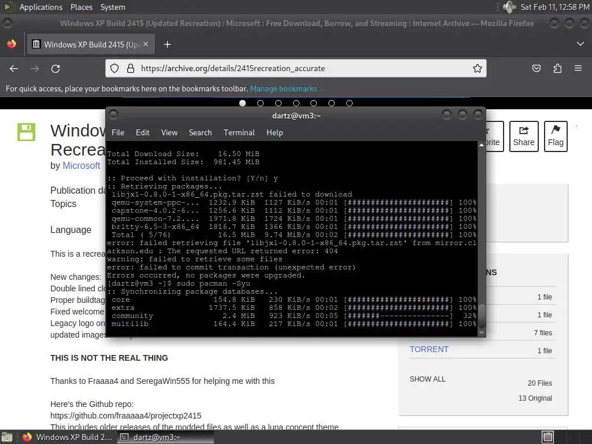Go back using Firefox back arrow
The image size is (592, 444).
[14, 68]
